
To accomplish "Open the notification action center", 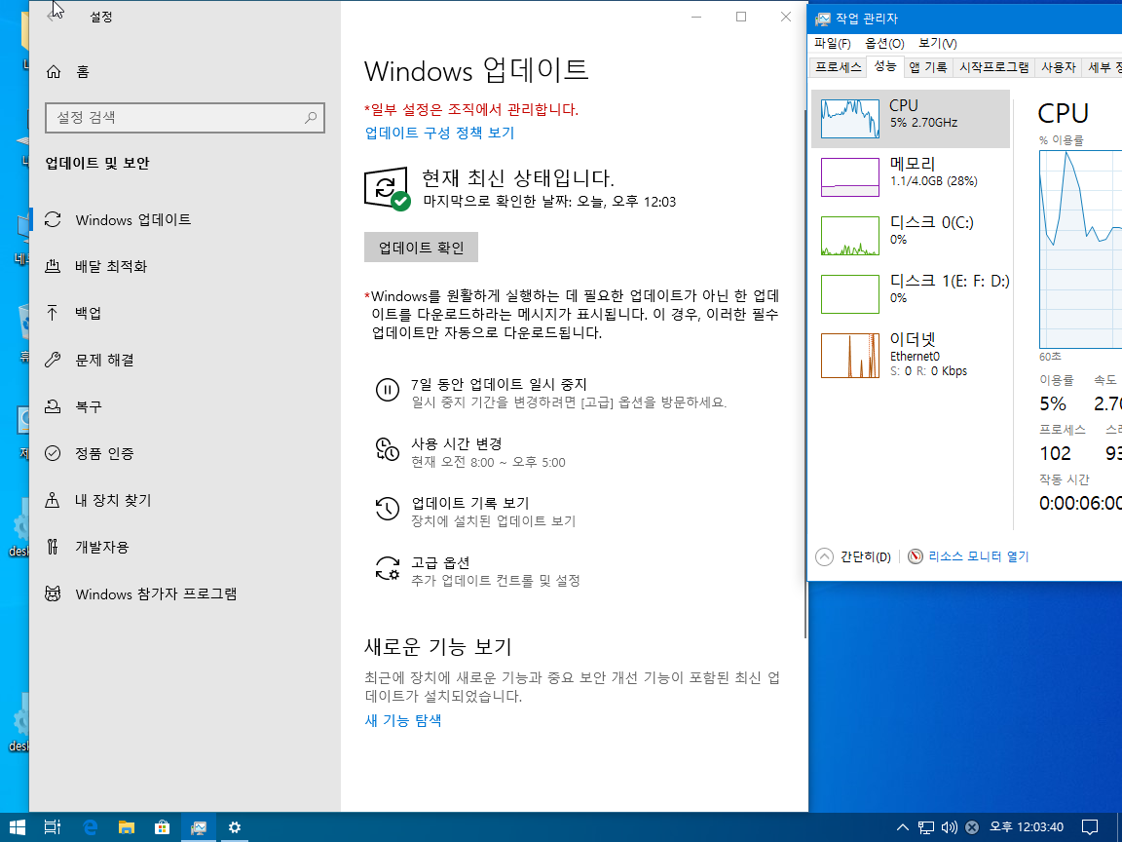I will point(1090,827).
